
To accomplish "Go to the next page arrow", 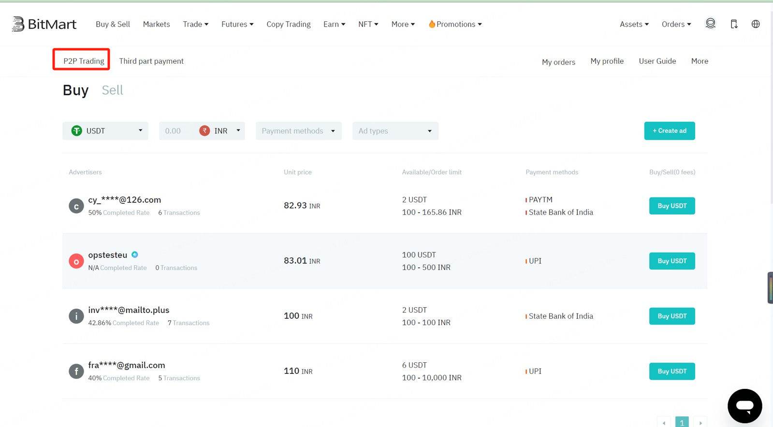I will coord(700,423).
